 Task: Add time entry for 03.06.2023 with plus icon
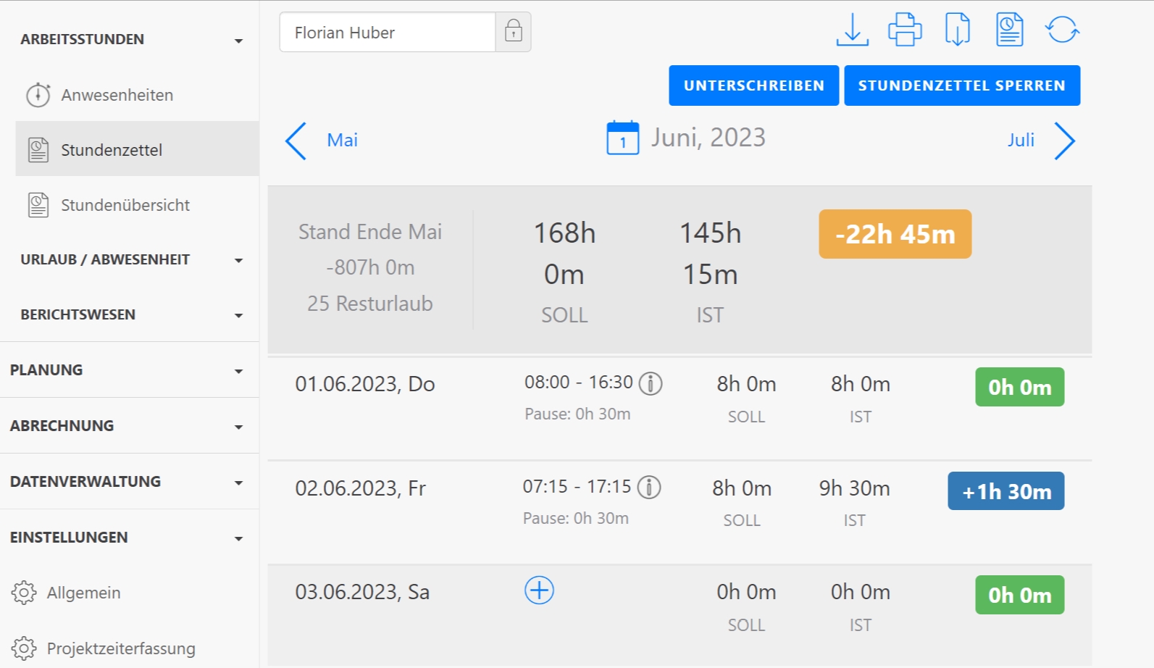(x=539, y=590)
